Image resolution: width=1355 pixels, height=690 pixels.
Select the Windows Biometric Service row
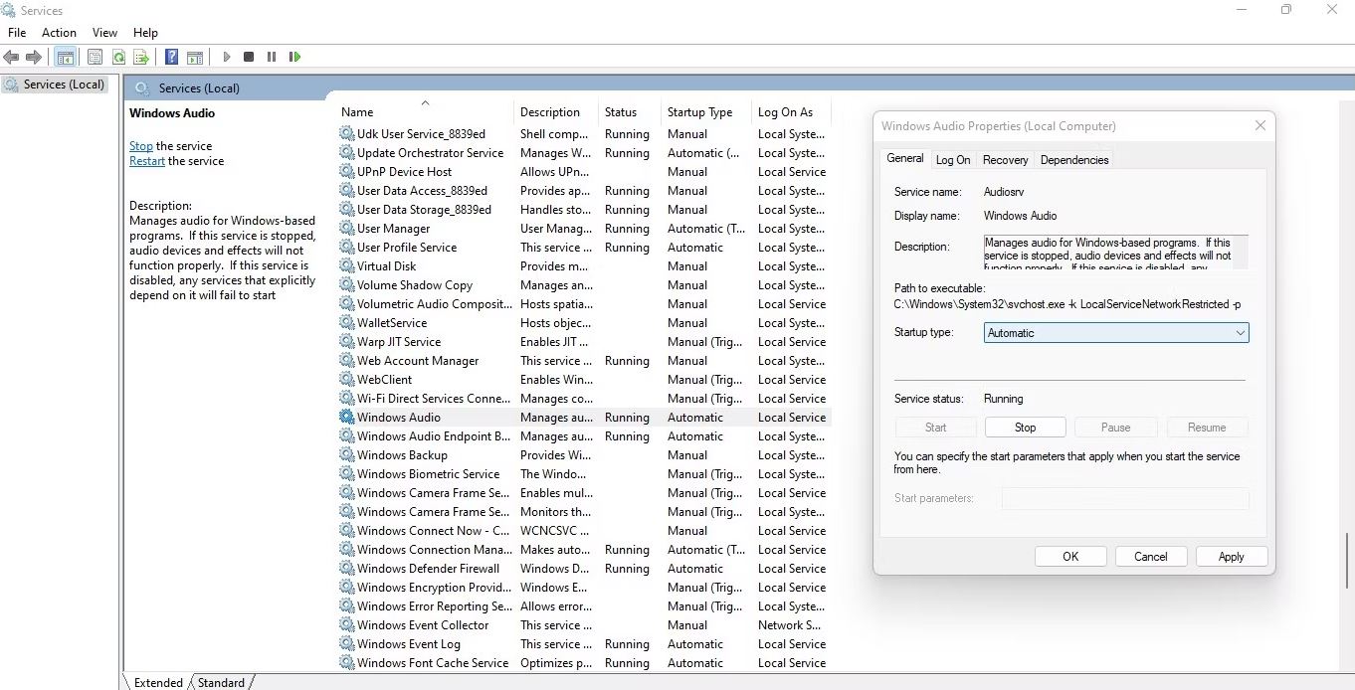584,474
